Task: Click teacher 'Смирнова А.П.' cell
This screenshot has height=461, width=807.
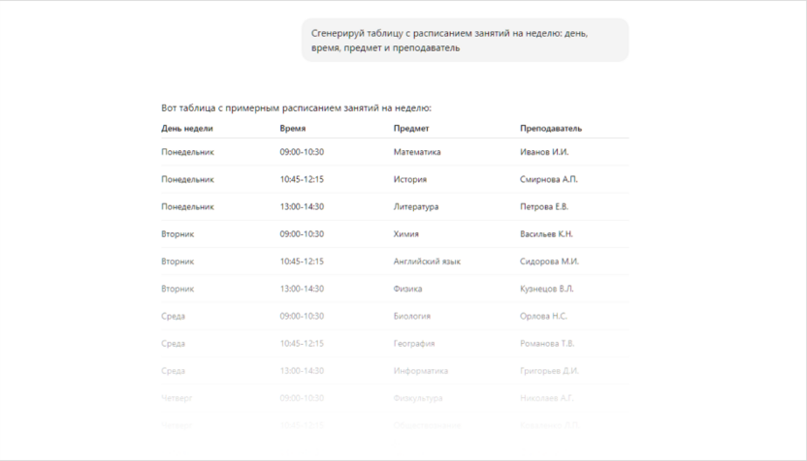Action: tap(549, 179)
